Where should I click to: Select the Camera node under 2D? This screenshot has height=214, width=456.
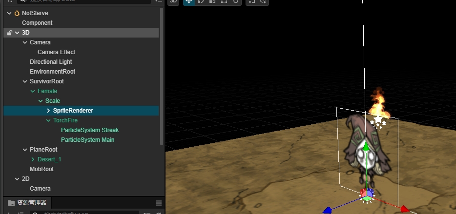40,189
